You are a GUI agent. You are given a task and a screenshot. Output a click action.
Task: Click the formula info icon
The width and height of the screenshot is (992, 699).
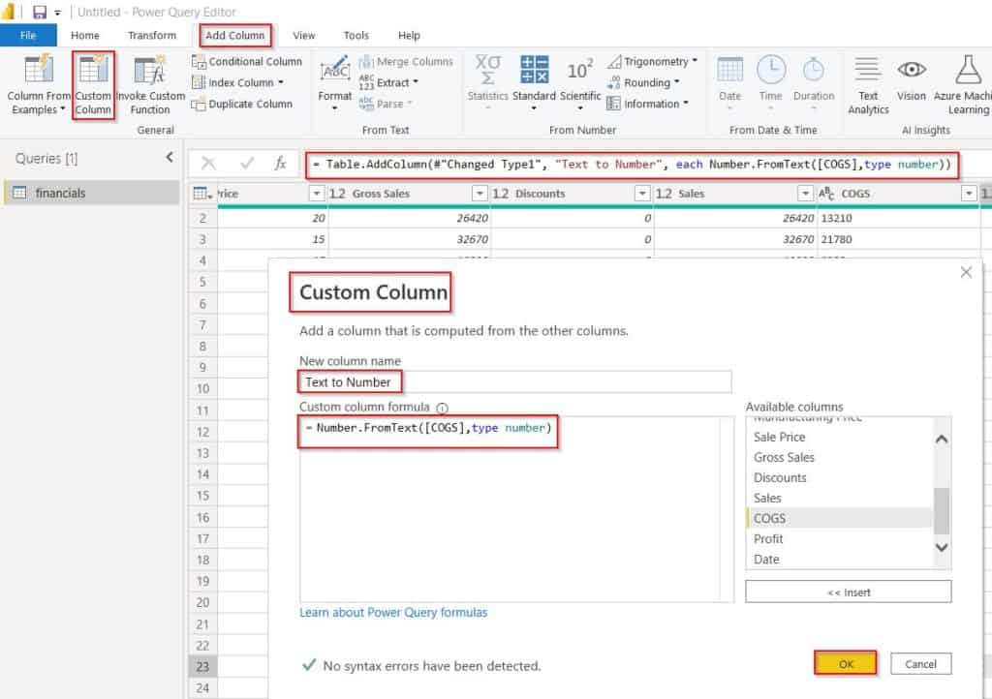(x=442, y=409)
